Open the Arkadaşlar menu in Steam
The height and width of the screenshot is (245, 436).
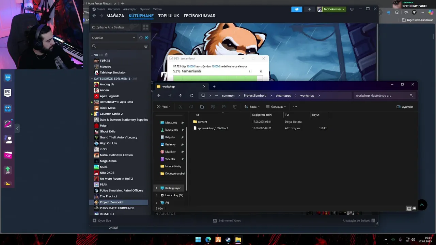coord(130,9)
